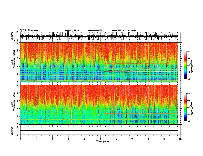
Task: Click the "6" kHz tick on ch.2 spectrogram axis
Action: coord(18,101)
